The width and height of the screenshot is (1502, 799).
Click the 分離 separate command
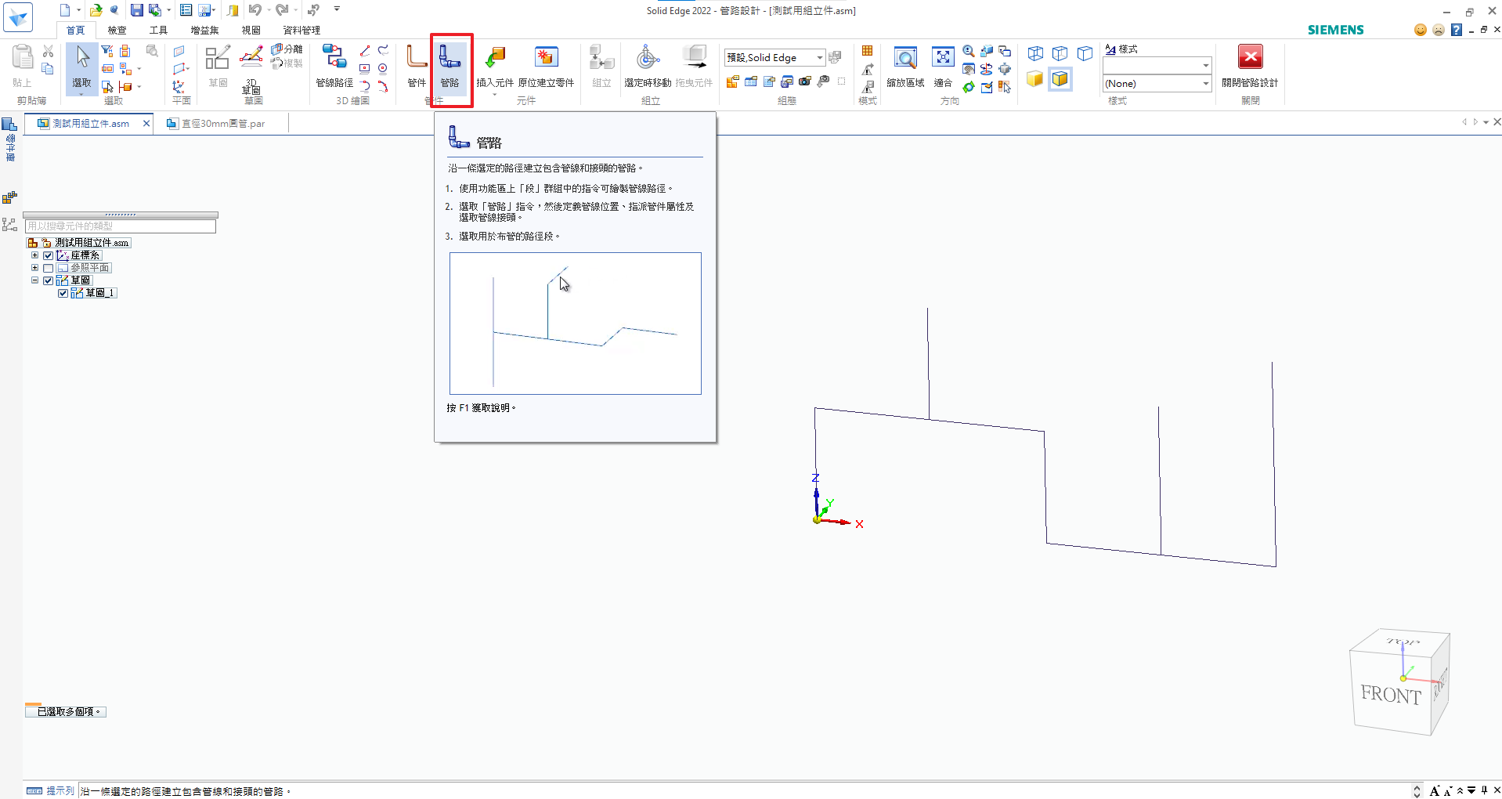click(287, 49)
